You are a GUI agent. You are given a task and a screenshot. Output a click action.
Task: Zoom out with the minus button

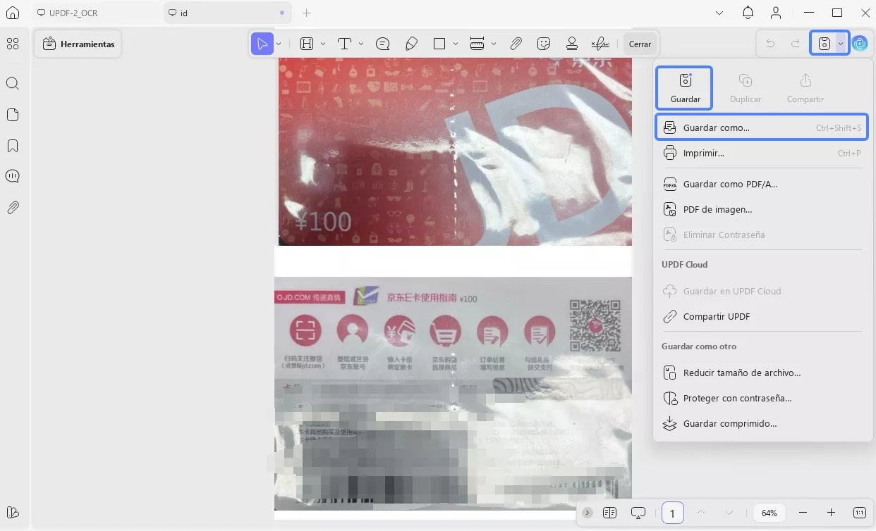(803, 513)
